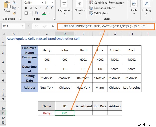This screenshot has width=156, height=127.
Task: Expand the Number group menu
Action: tap(80, 14)
